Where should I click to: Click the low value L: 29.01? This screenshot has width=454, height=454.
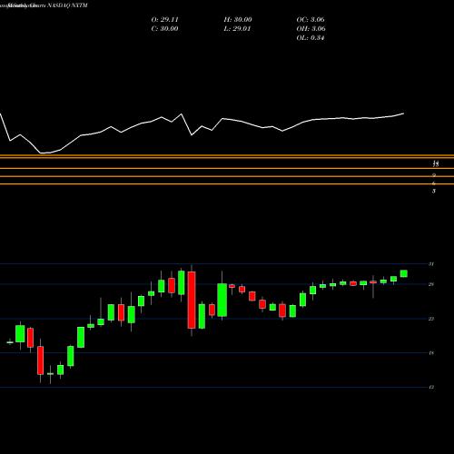(x=237, y=29)
